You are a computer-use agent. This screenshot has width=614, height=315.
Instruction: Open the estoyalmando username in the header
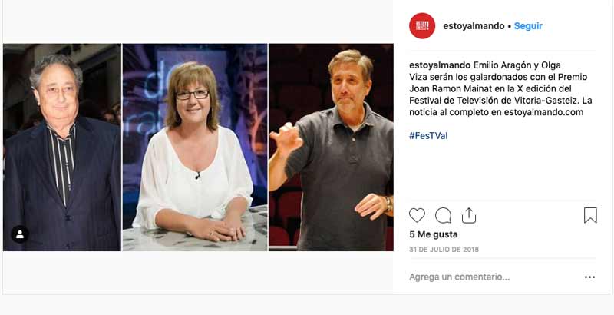click(x=474, y=26)
